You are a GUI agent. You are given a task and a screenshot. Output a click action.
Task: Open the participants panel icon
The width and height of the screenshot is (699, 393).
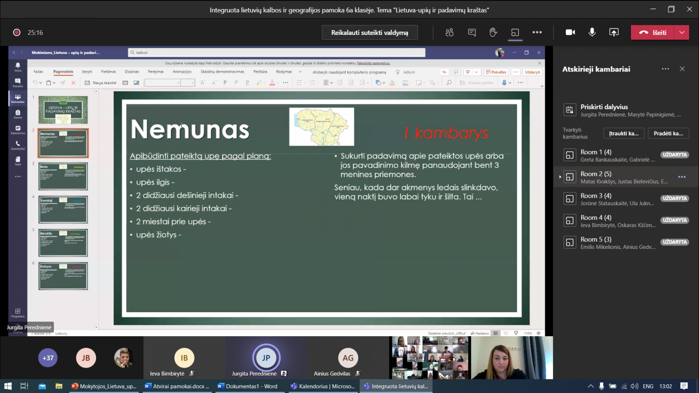pyautogui.click(x=449, y=32)
